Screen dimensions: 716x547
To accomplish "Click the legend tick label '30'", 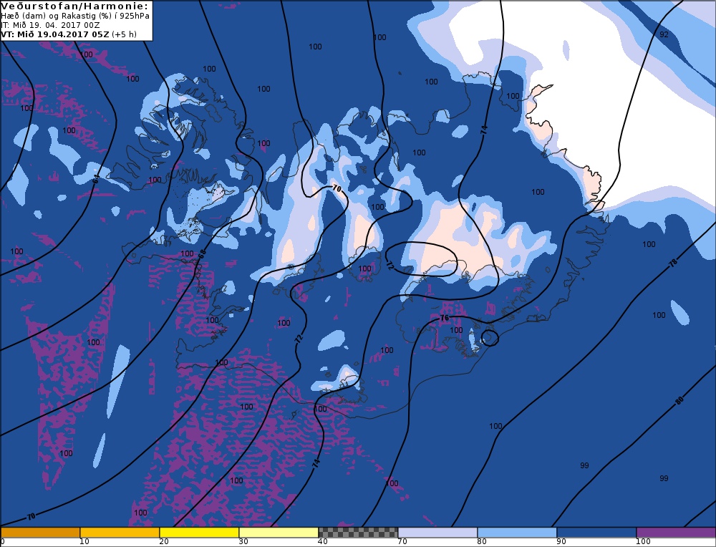I will click(x=243, y=542).
